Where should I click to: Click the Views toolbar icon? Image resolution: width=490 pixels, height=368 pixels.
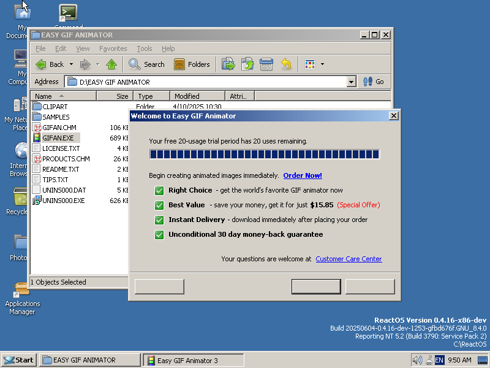pyautogui.click(x=310, y=64)
